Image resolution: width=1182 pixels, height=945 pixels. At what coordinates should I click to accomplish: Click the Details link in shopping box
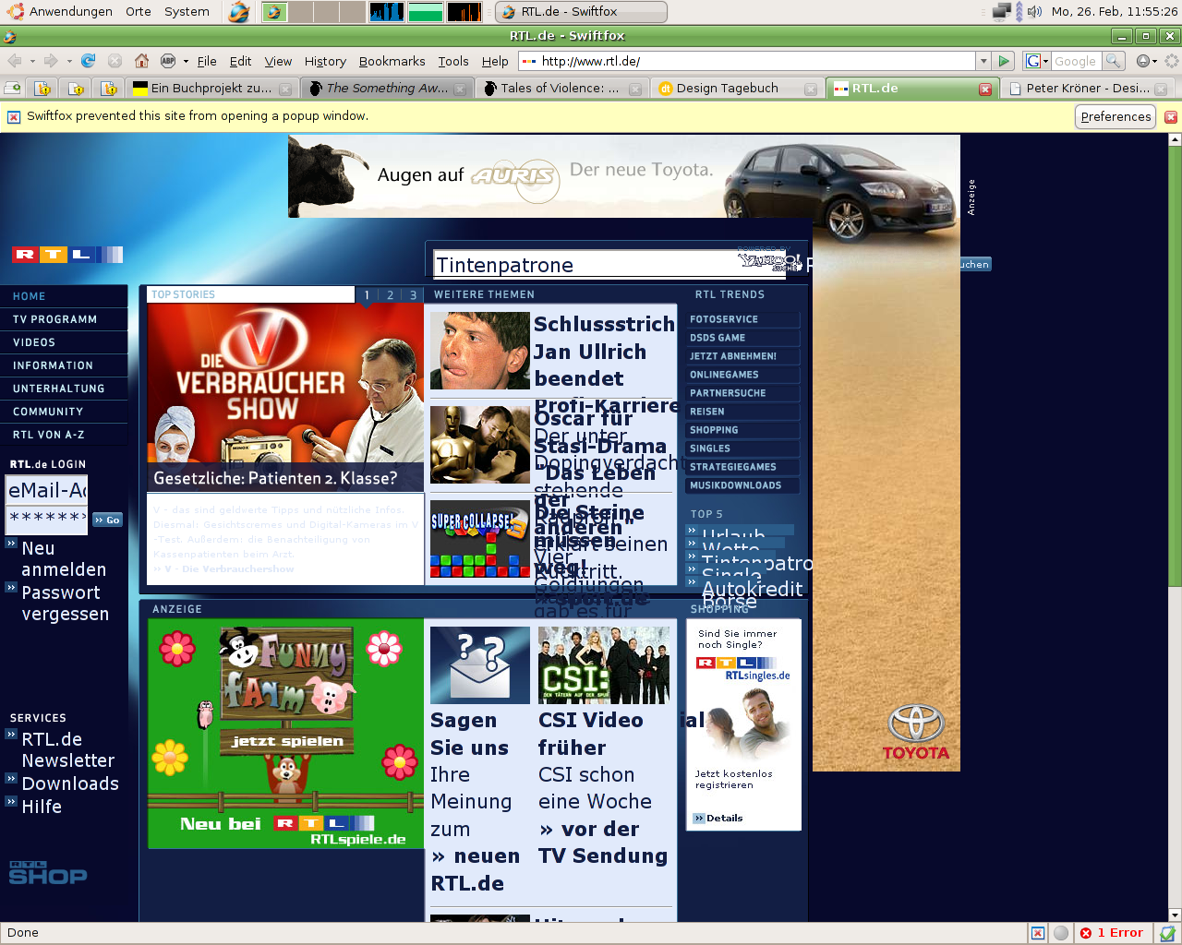[x=718, y=819]
